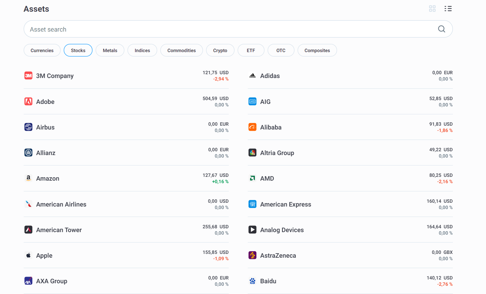Click the AXA Group logo icon
The width and height of the screenshot is (486, 294).
[28, 281]
